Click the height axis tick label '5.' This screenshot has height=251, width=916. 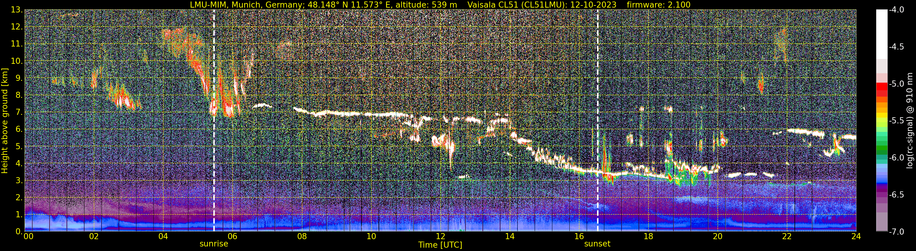19,146
